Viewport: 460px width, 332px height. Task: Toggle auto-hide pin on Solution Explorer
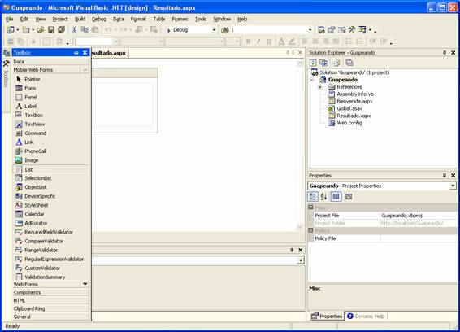point(445,53)
